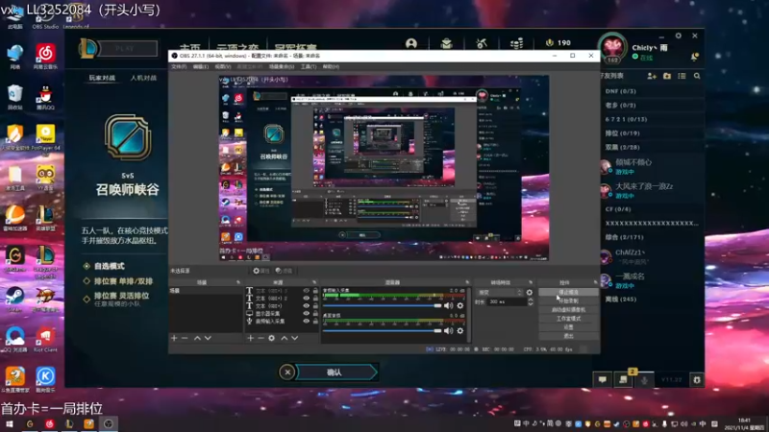Toggle visibility of first 文本 (GDI+) source
The width and height of the screenshot is (769, 432).
tap(306, 291)
